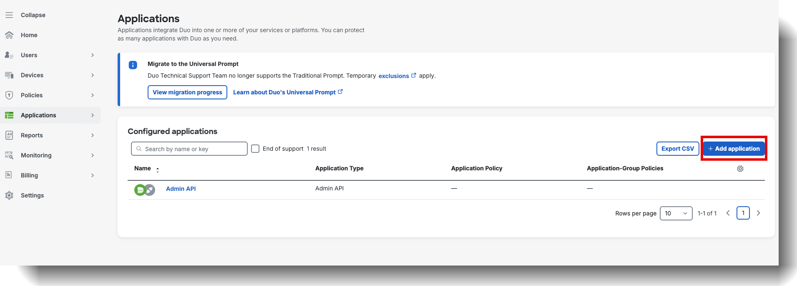Image resolution: width=797 pixels, height=286 pixels.
Task: Open the exclusions link
Action: coord(393,76)
